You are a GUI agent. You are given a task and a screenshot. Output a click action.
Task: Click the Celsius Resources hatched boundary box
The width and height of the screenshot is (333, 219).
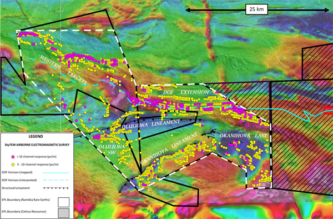64,213
